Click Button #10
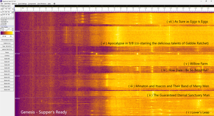Image resolution: width=214 pixels, height=116 pixels. tap(7, 71)
